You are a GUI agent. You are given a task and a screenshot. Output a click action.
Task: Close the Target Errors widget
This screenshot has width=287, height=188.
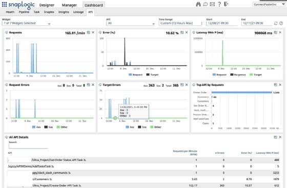187,85
